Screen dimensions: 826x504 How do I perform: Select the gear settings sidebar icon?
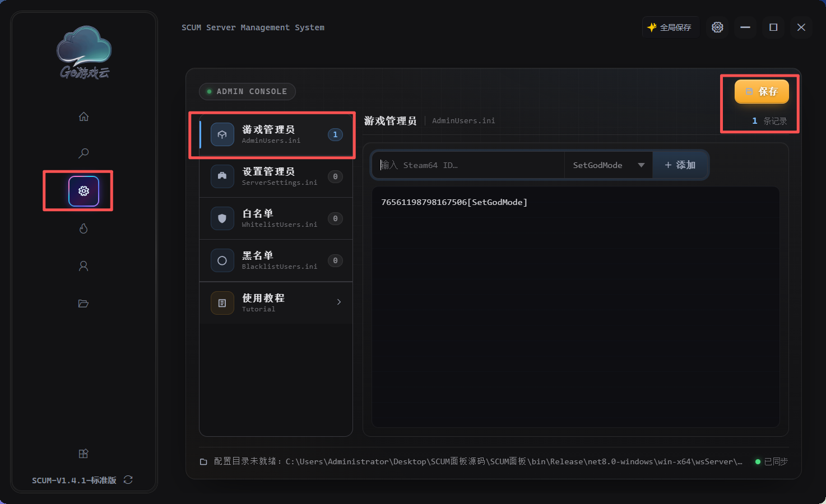click(x=83, y=191)
